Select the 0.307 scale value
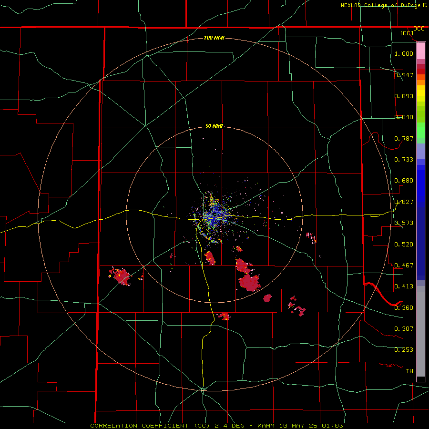This screenshot has width=429, height=429. 404,329
